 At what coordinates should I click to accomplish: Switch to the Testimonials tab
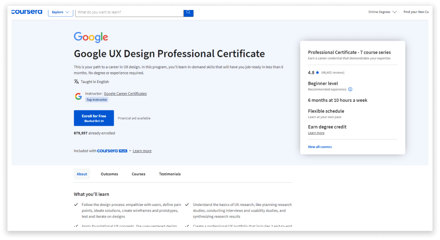pos(170,174)
